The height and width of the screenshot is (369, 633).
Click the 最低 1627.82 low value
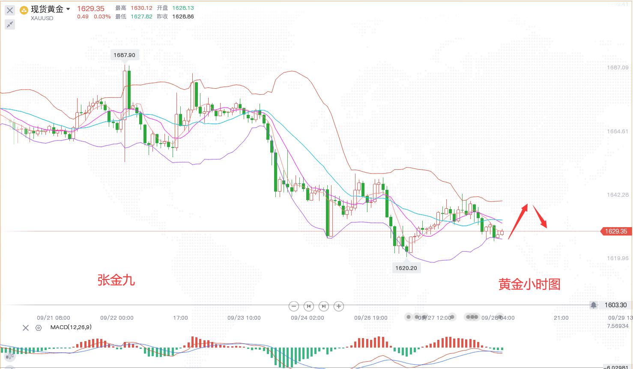coord(142,17)
